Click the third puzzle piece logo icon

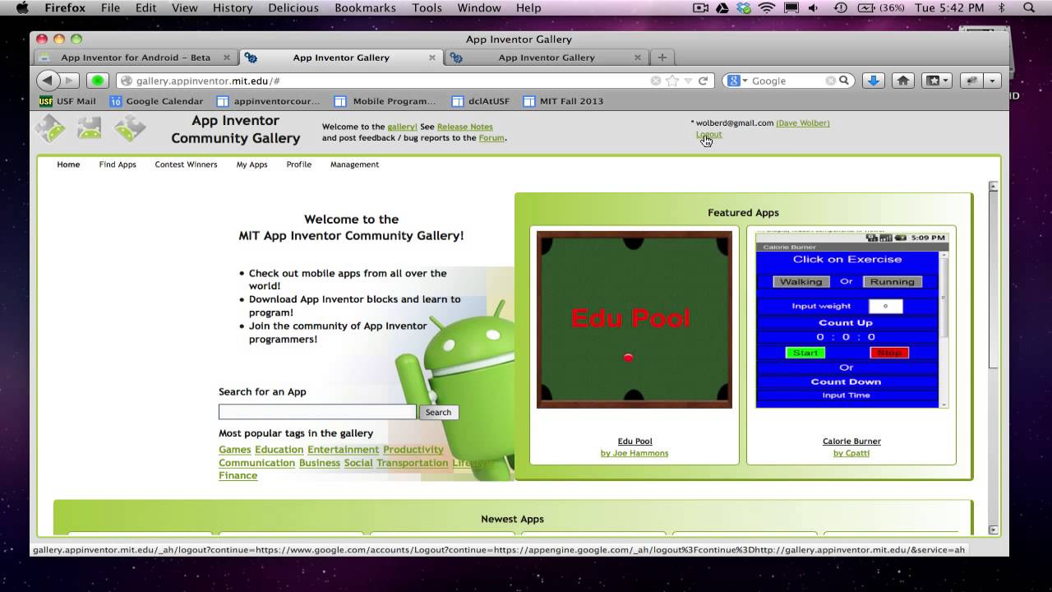(130, 128)
